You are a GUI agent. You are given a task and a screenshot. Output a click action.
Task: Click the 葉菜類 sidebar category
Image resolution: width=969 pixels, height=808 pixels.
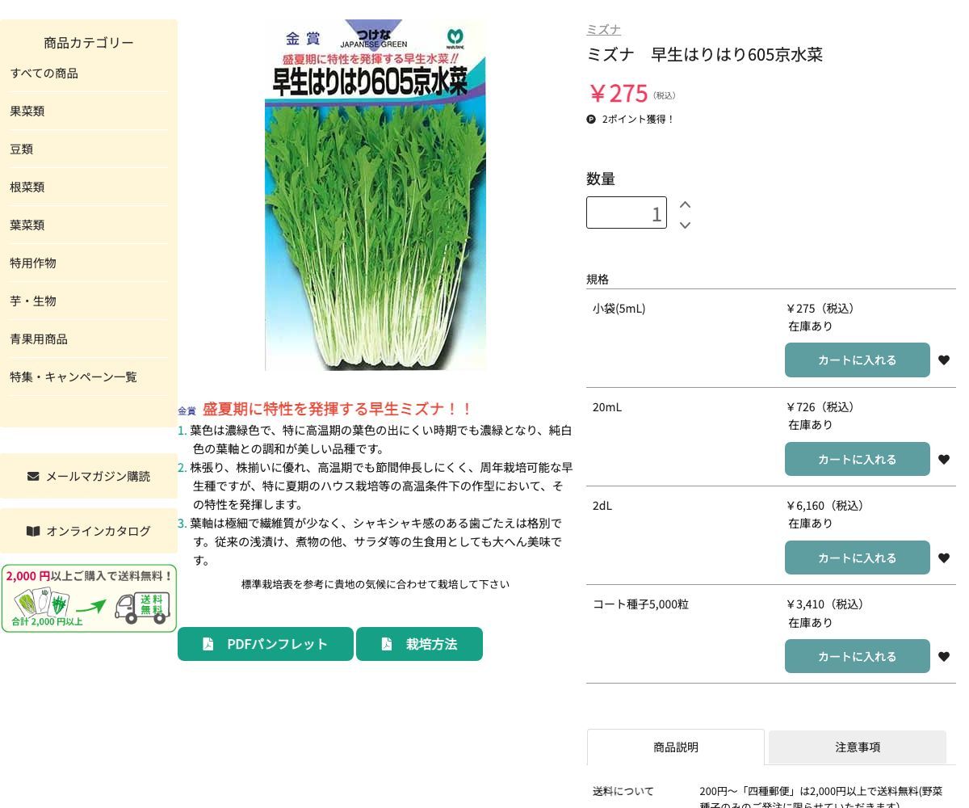click(x=27, y=225)
